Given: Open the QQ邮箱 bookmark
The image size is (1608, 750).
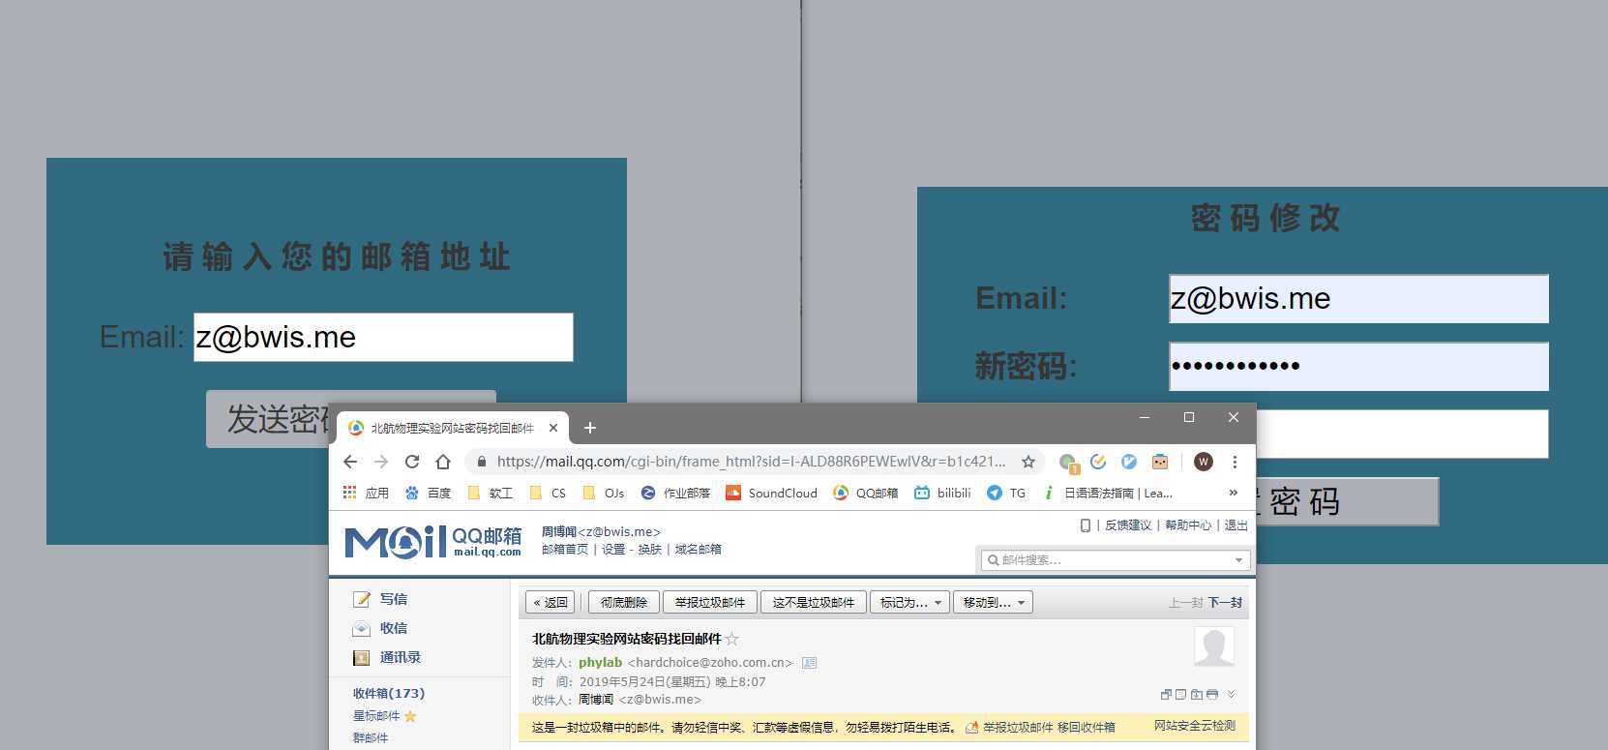Looking at the screenshot, I should click(866, 493).
